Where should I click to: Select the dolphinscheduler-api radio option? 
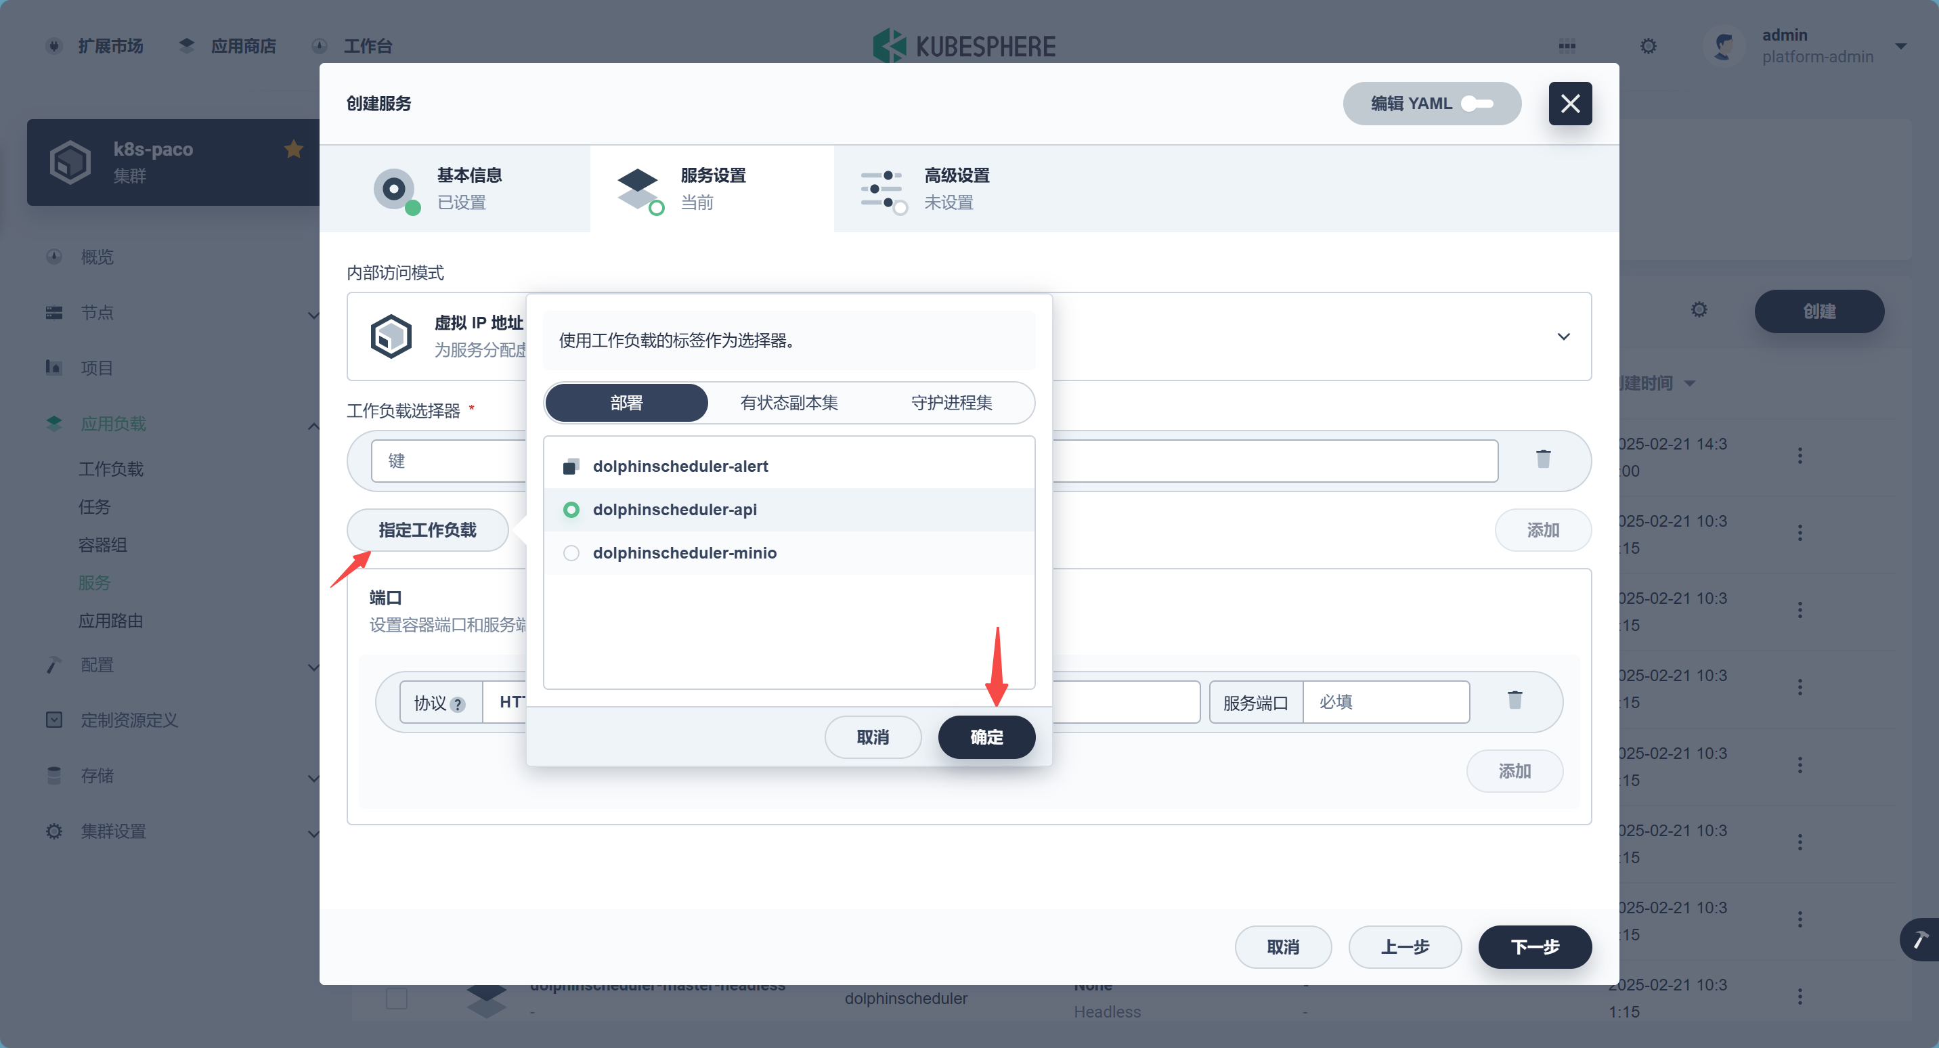tap(571, 510)
